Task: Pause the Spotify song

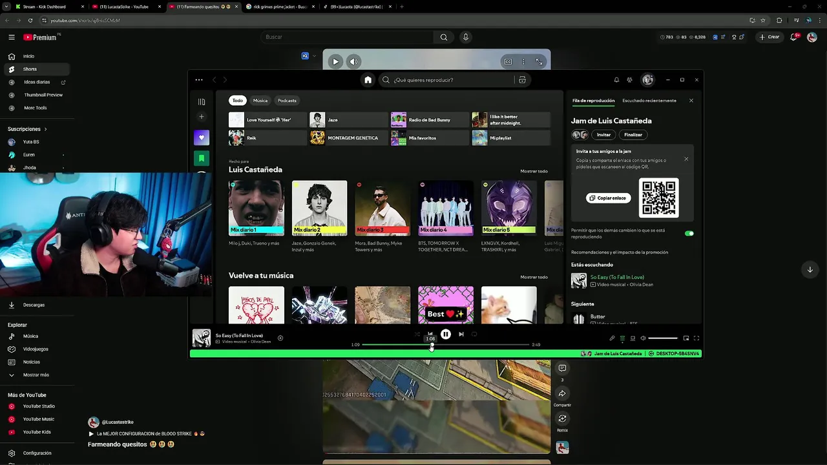Action: 446,334
